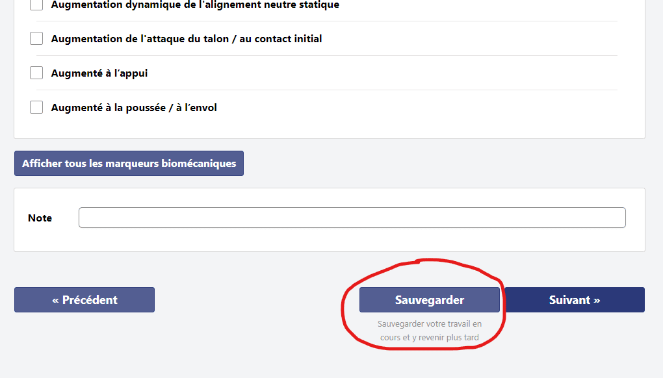Check the 'Augmentation dynamique de l'alignement neutre statique' checkbox

click(36, 5)
